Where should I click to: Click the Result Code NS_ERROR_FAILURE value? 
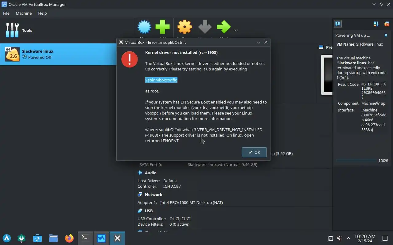(x=373, y=90)
